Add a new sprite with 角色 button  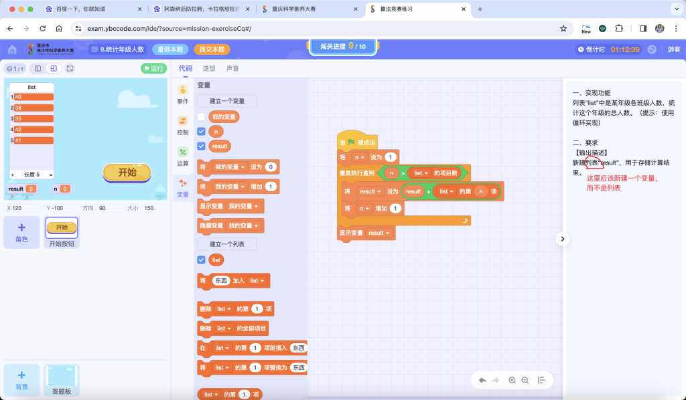click(x=21, y=232)
